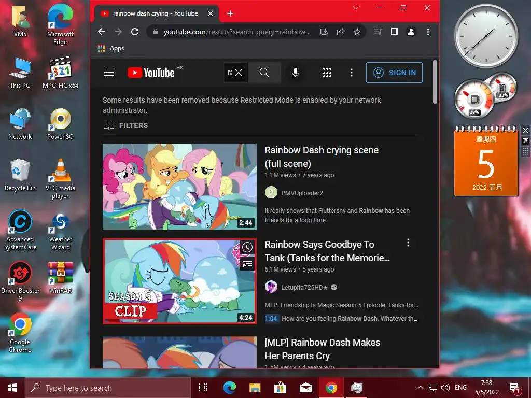Open Task View on taskbar
This screenshot has width=531, height=398.
203,388
